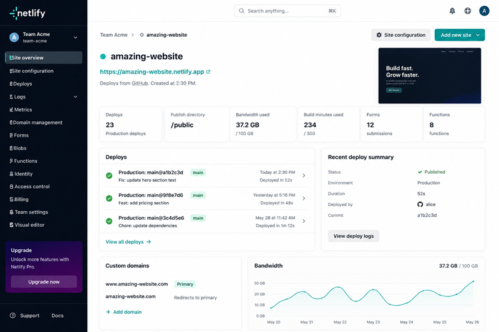Open external link icon beside site URL
The image size is (499, 332).
(208, 72)
